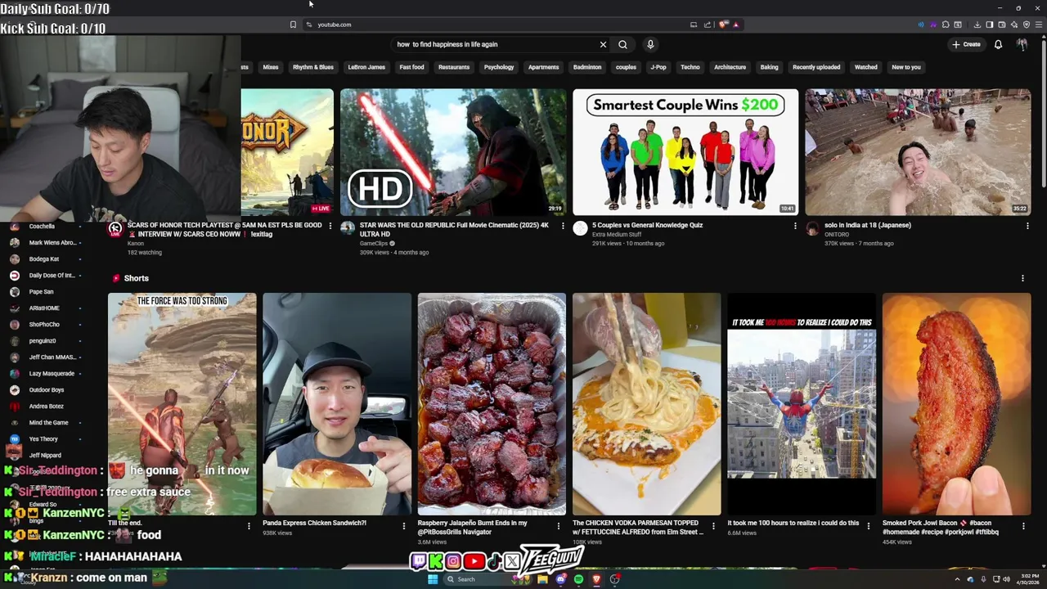Select the Recently uploaded filter chip
The height and width of the screenshot is (589, 1047).
pos(816,67)
